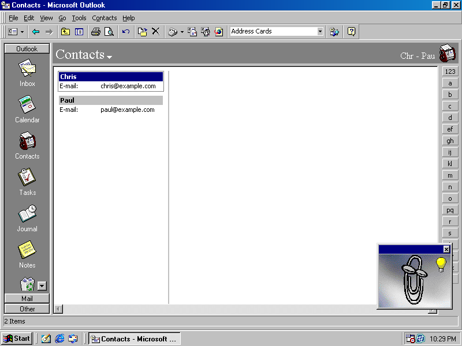
Task: Jump to the 's' index tab
Action: 450,233
